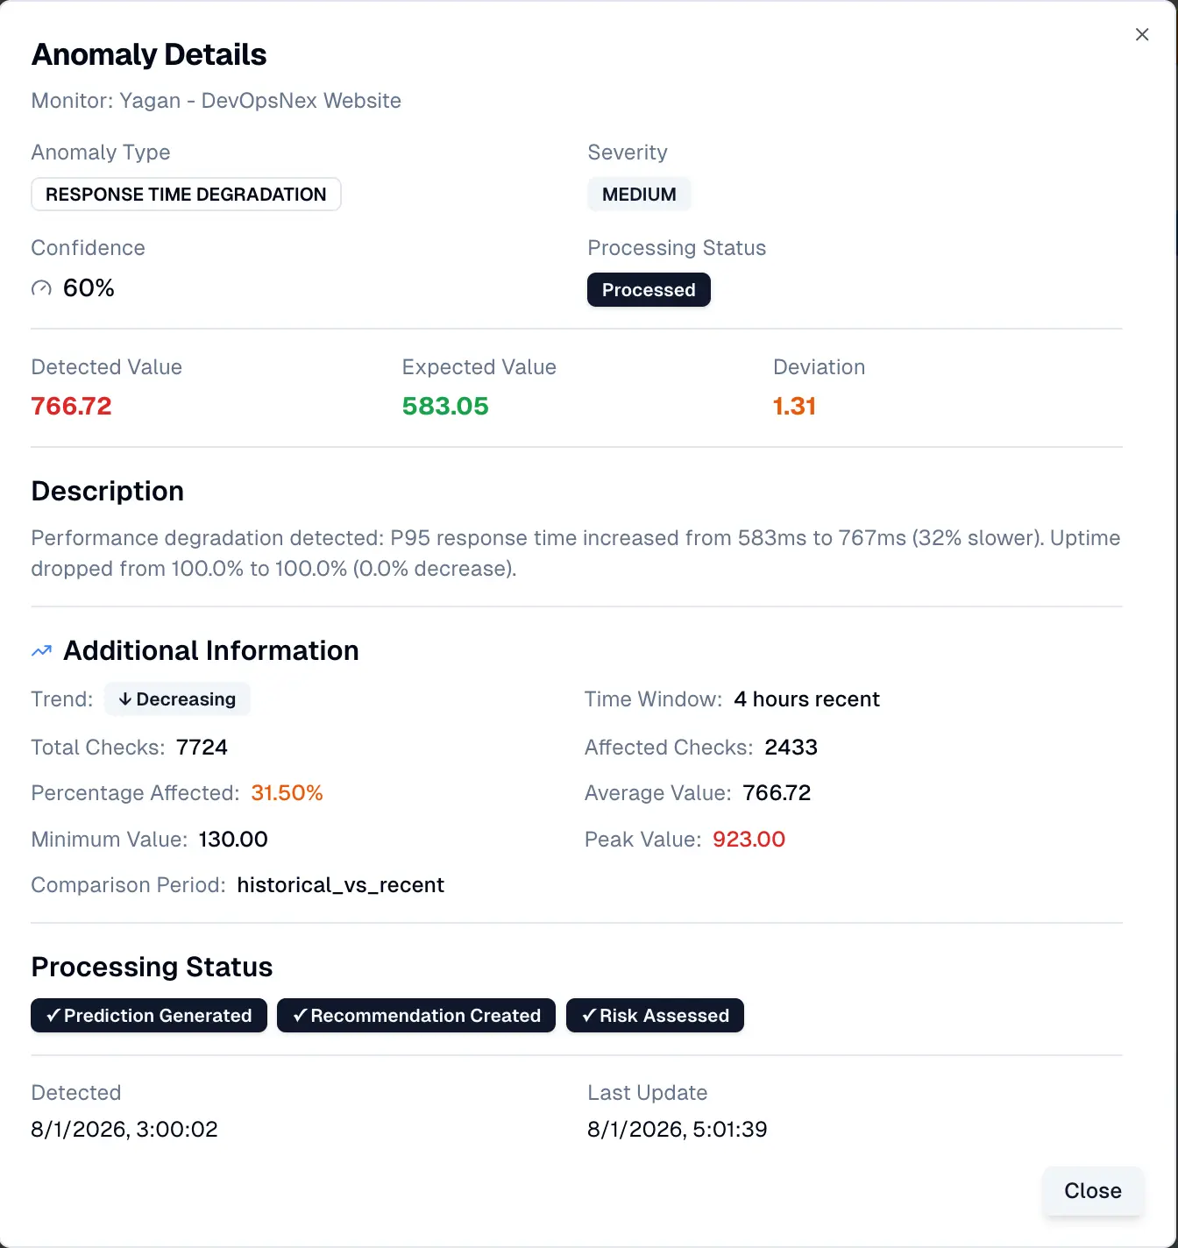Click the red peak value 923.00
Image resolution: width=1178 pixels, height=1248 pixels.
point(749,840)
